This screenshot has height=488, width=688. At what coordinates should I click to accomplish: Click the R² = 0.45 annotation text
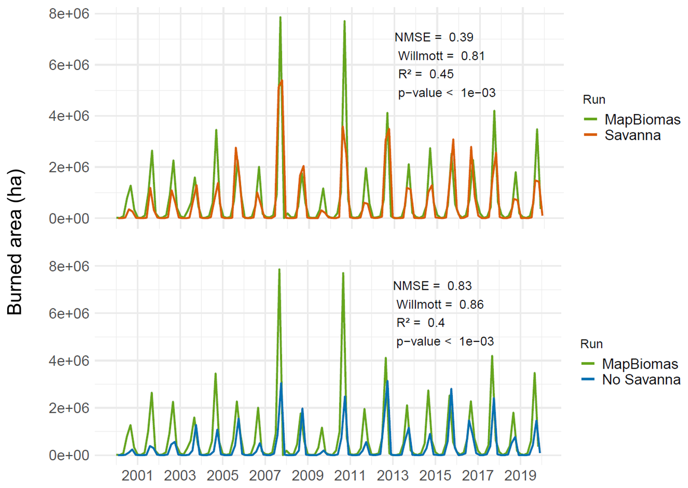(426, 74)
